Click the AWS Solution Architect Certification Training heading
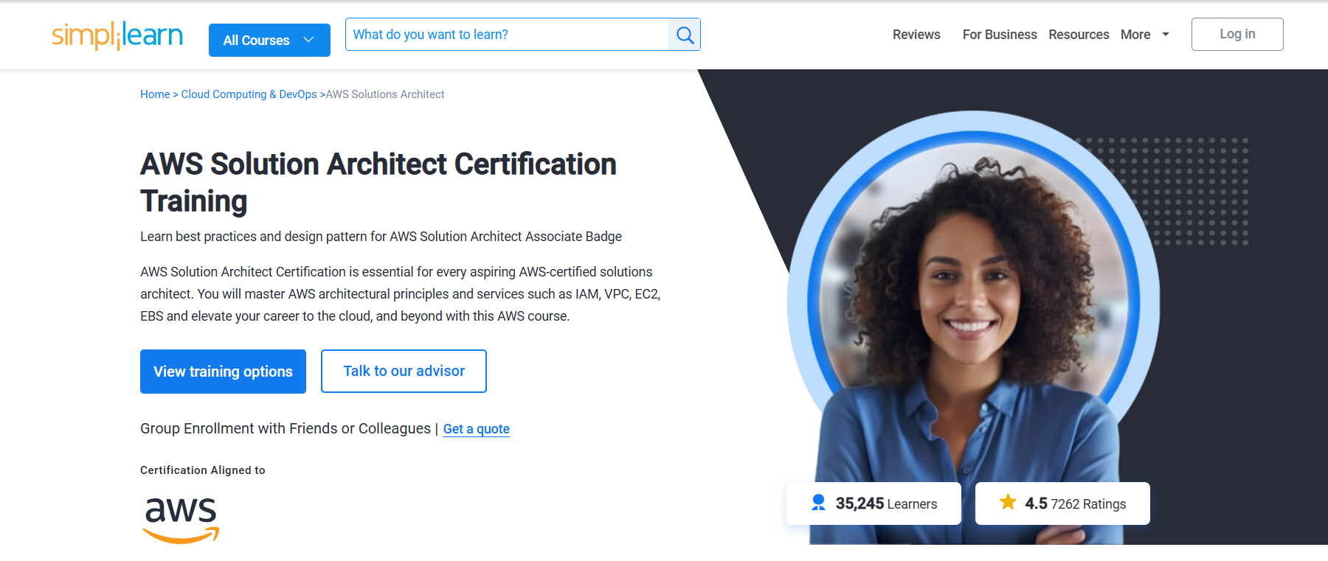Viewport: 1328px width, 561px height. (378, 182)
